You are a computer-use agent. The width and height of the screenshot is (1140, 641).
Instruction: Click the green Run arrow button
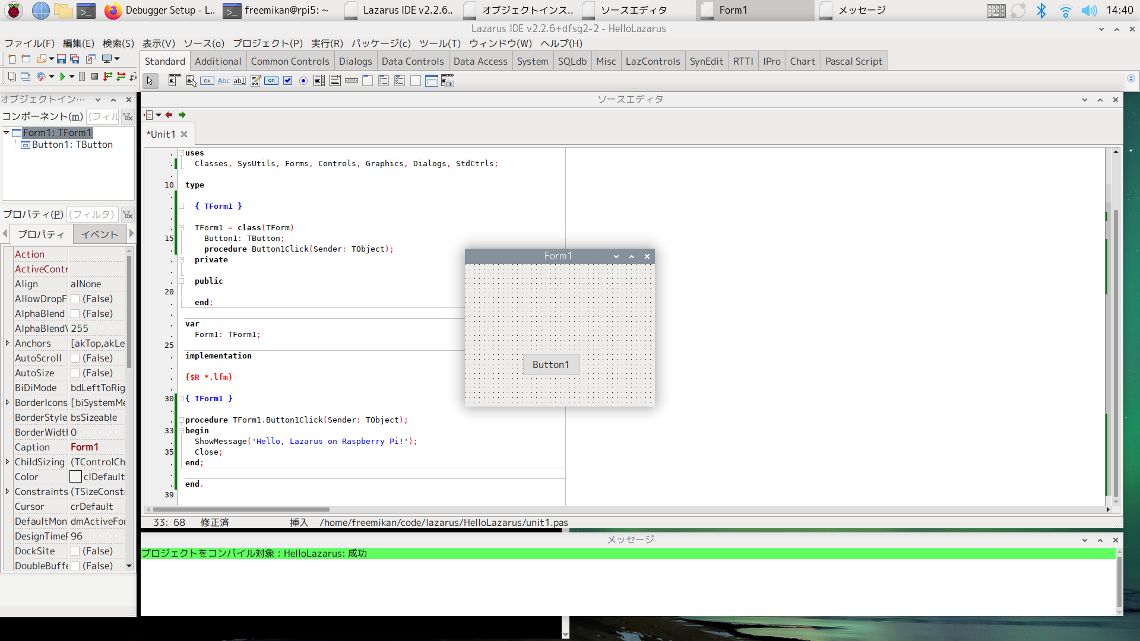click(x=62, y=77)
